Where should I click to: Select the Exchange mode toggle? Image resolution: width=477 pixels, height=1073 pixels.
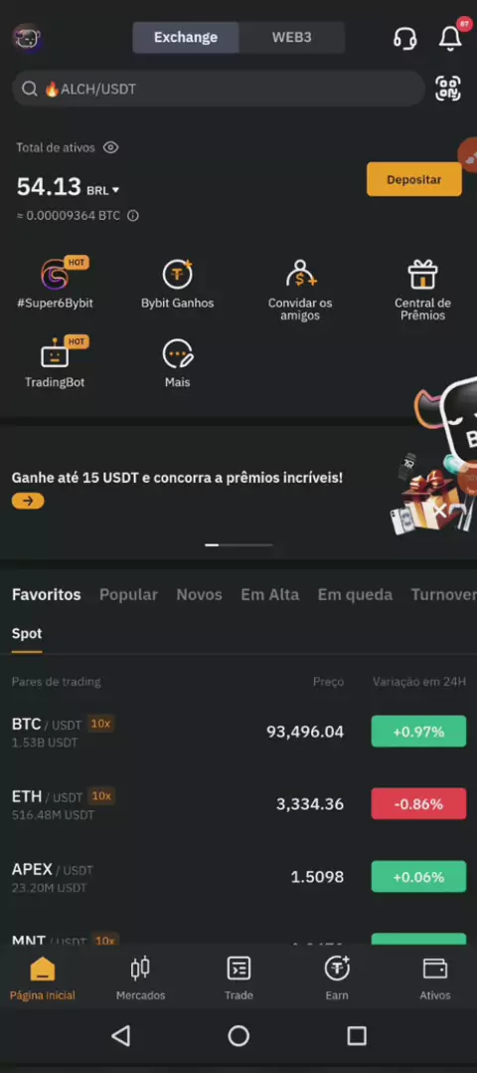tap(186, 38)
